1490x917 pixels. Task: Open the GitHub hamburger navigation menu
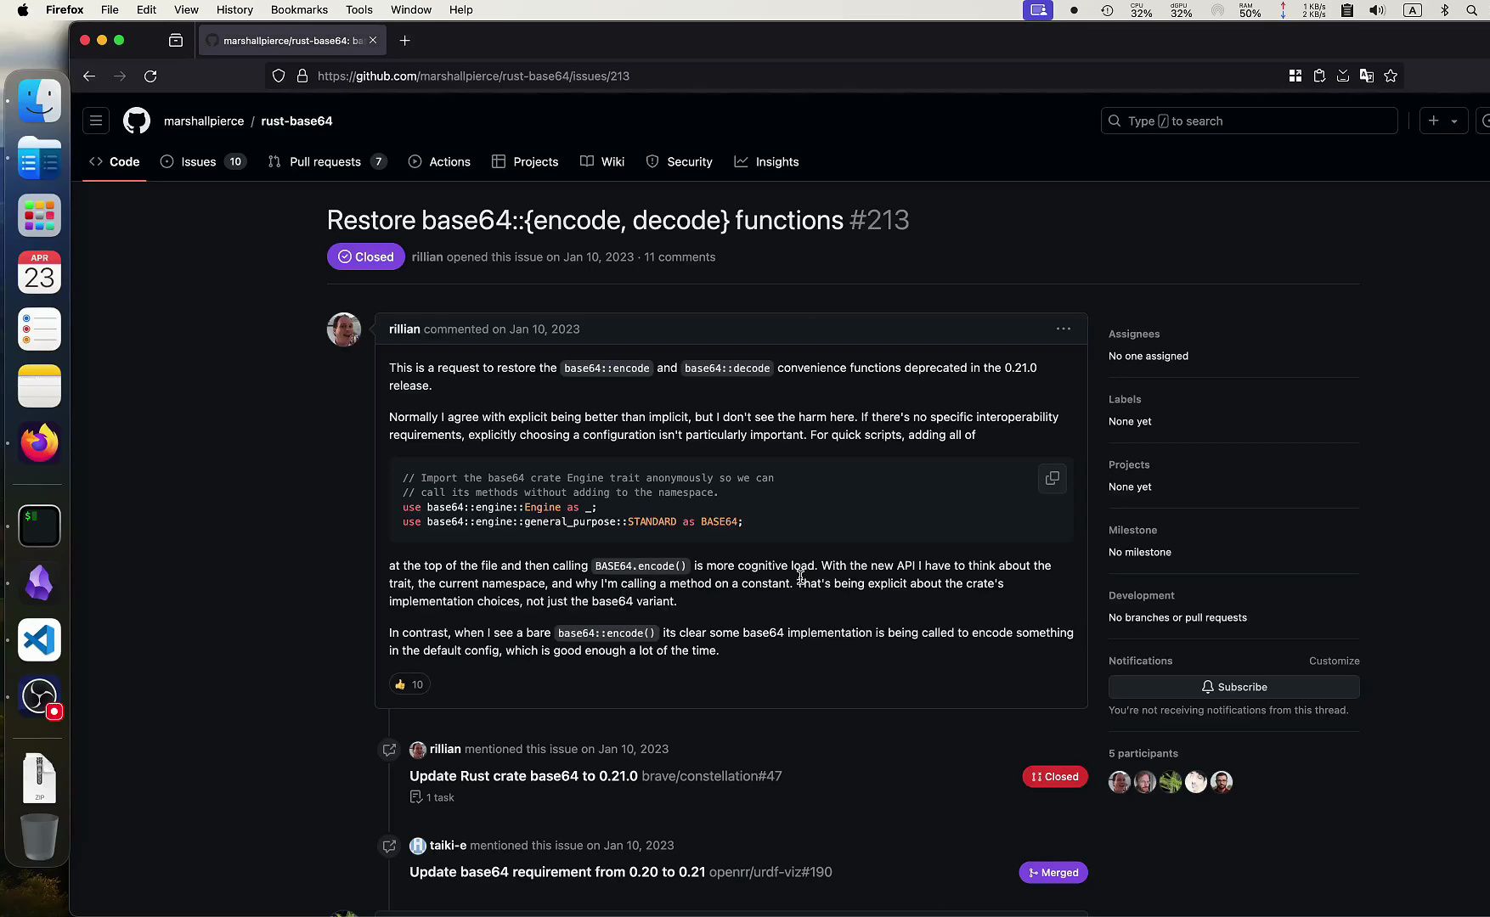[96, 121]
